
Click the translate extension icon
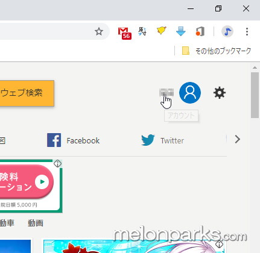point(142,31)
